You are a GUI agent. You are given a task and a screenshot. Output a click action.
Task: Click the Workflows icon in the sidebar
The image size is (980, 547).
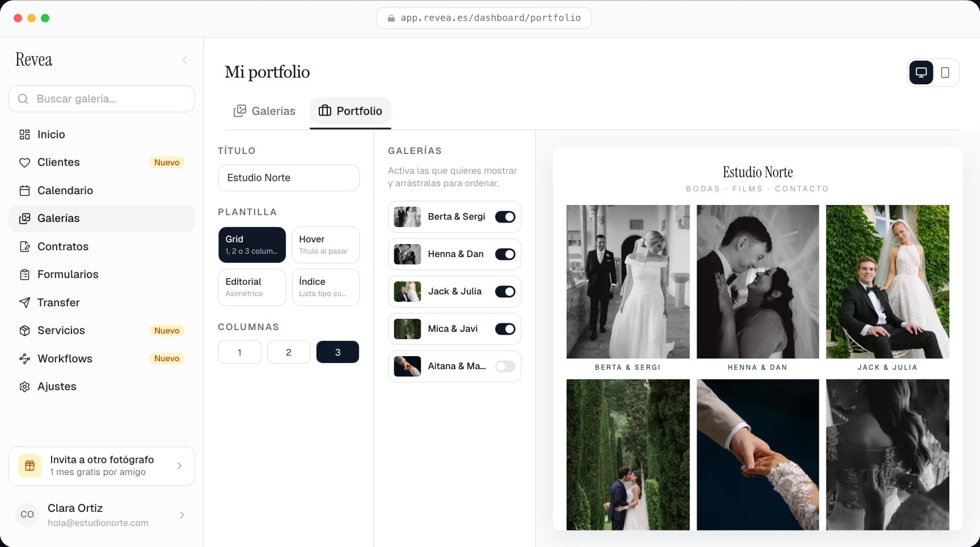(x=24, y=358)
